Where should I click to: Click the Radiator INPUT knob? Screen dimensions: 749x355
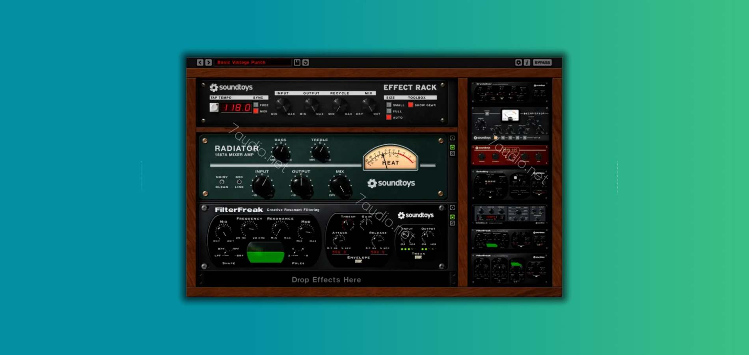pyautogui.click(x=263, y=186)
